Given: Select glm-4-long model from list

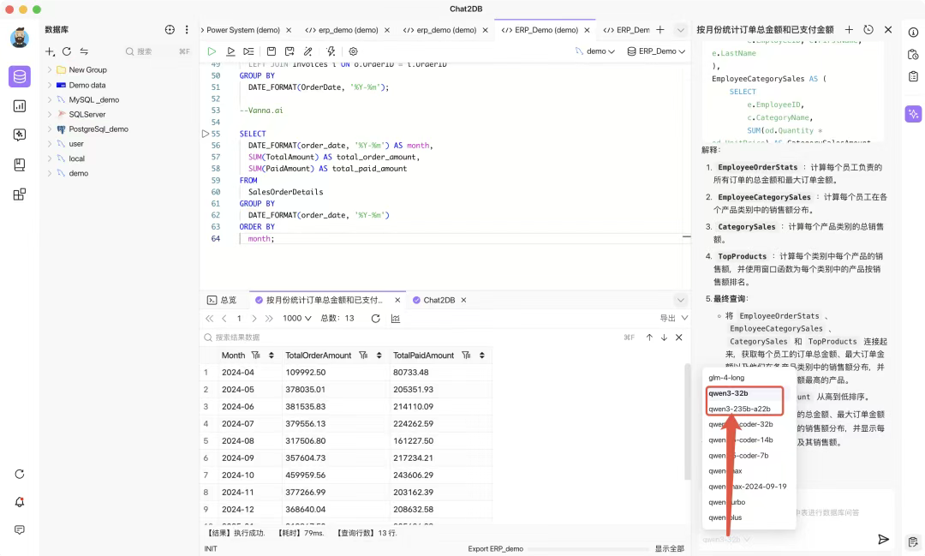Looking at the screenshot, I should [x=726, y=378].
